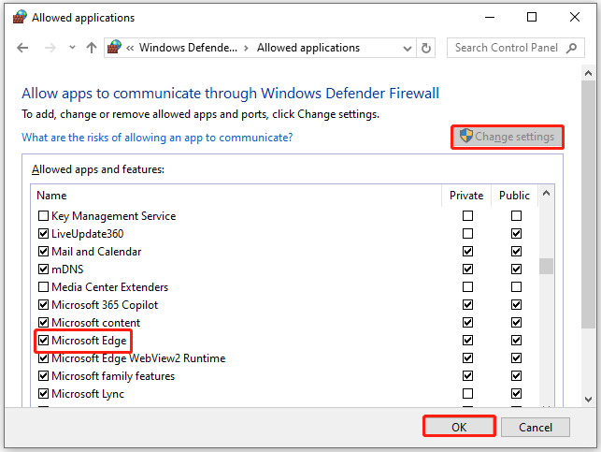
Task: Toggle LiveUpdate360 name checkbox
Action: [x=43, y=234]
